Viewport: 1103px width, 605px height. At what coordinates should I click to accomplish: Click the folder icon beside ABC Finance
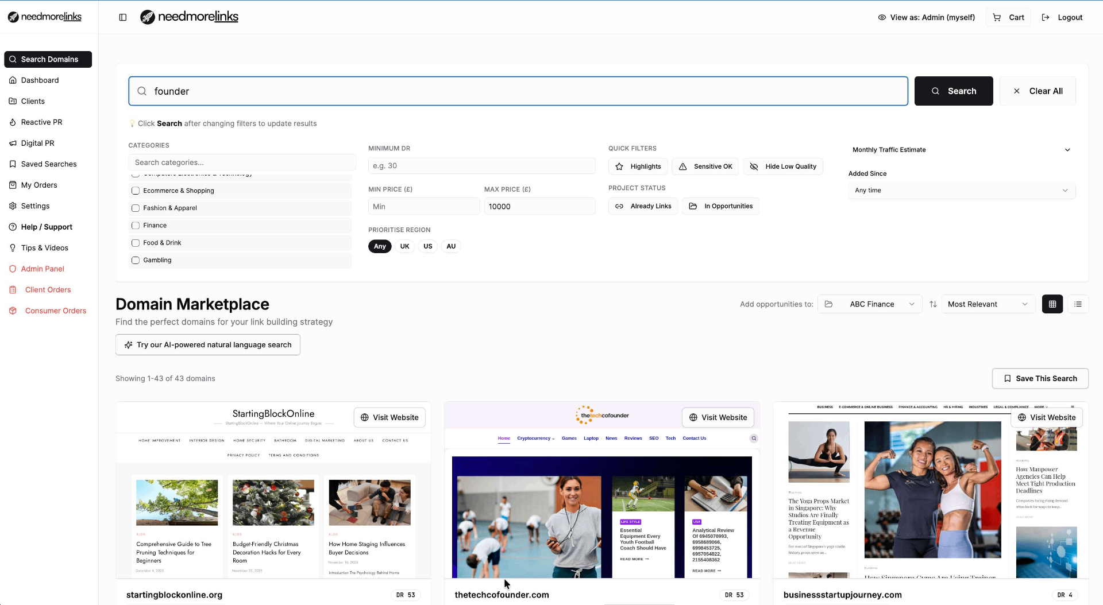[828, 304]
